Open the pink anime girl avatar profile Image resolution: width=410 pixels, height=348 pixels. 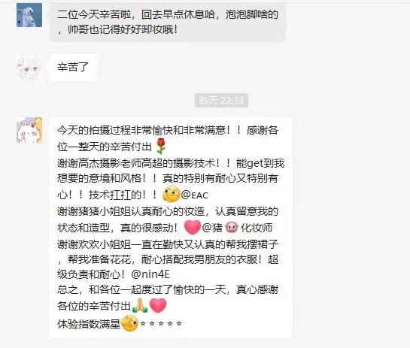(29, 67)
